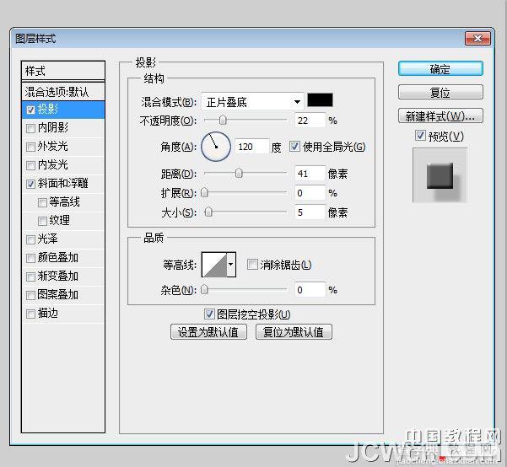Open the 混合模式 正片叠底 dropdown

pyautogui.click(x=252, y=102)
